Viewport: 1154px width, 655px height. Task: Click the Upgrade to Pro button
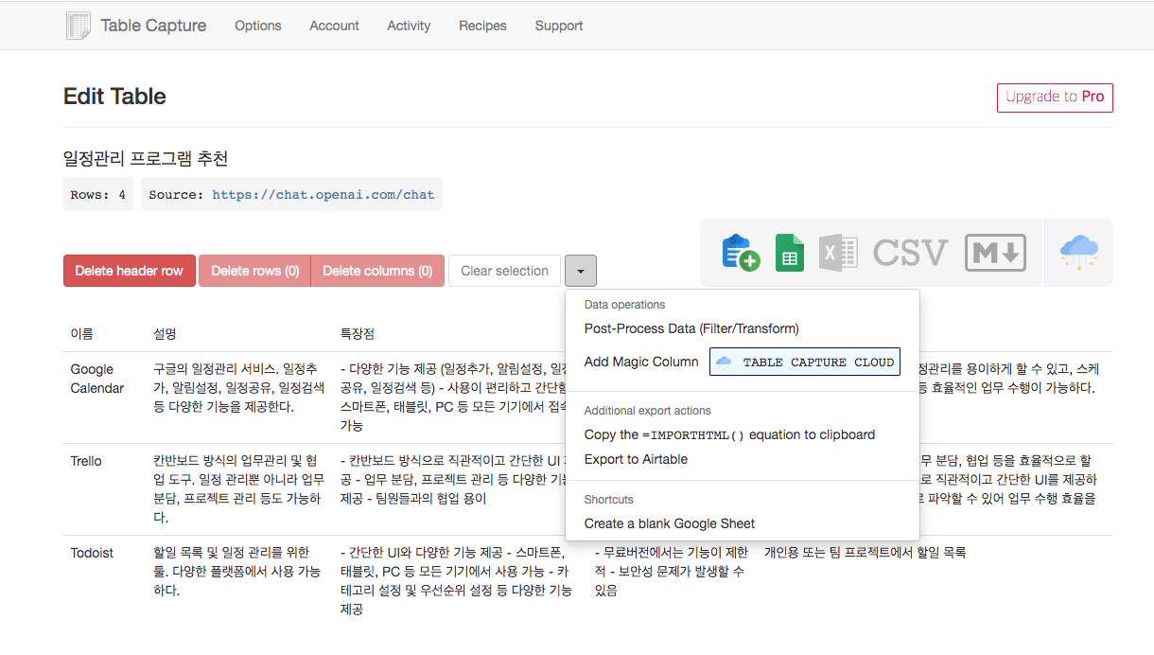[1055, 97]
